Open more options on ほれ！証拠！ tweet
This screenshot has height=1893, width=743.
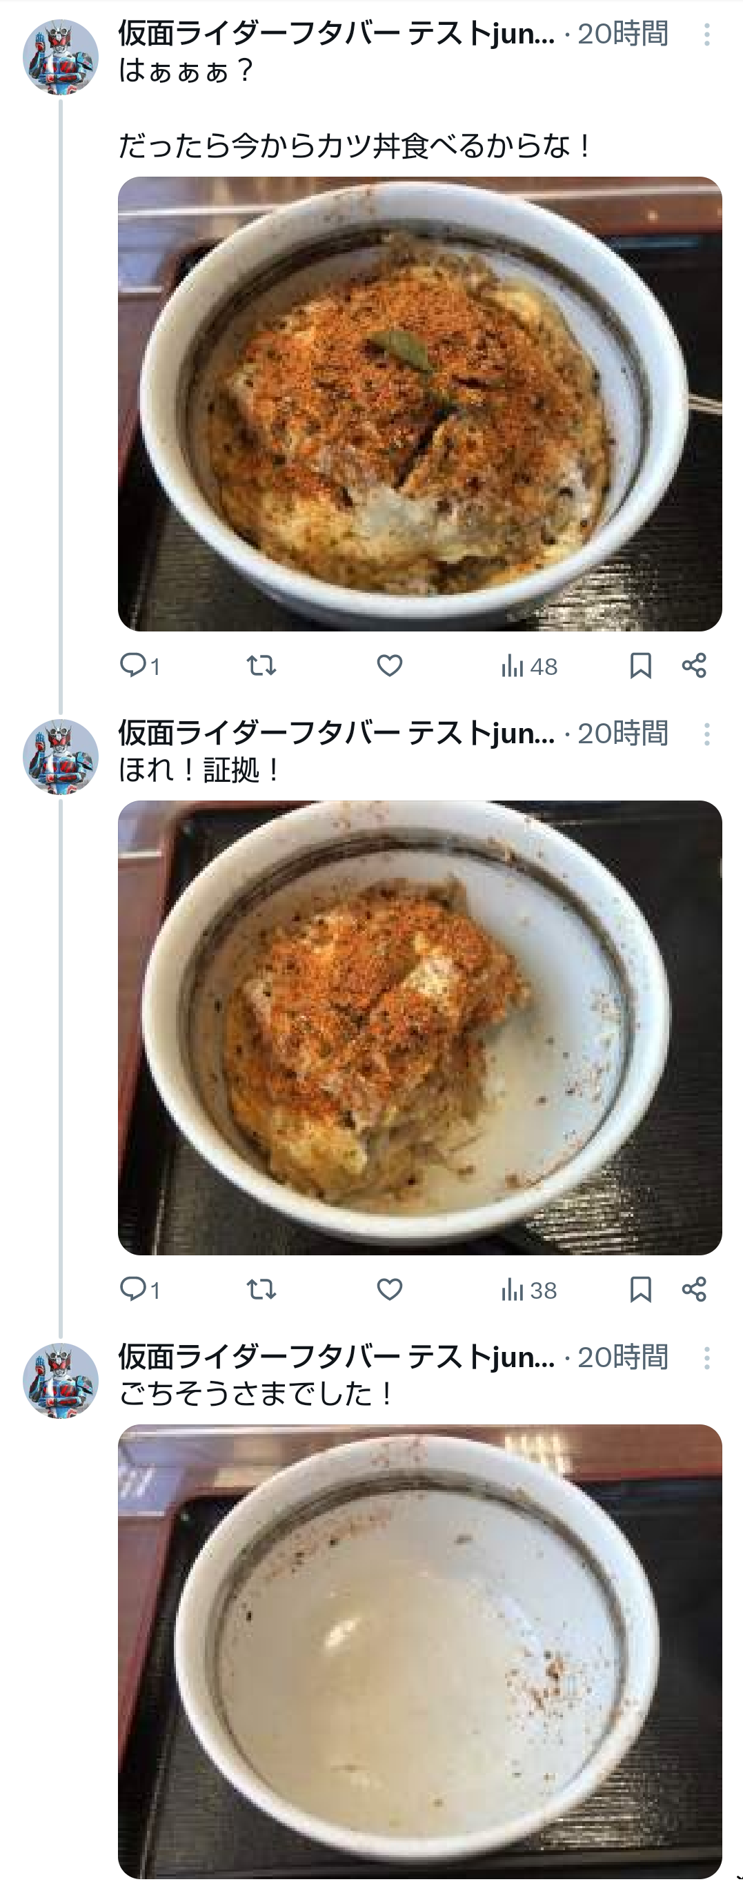click(706, 734)
